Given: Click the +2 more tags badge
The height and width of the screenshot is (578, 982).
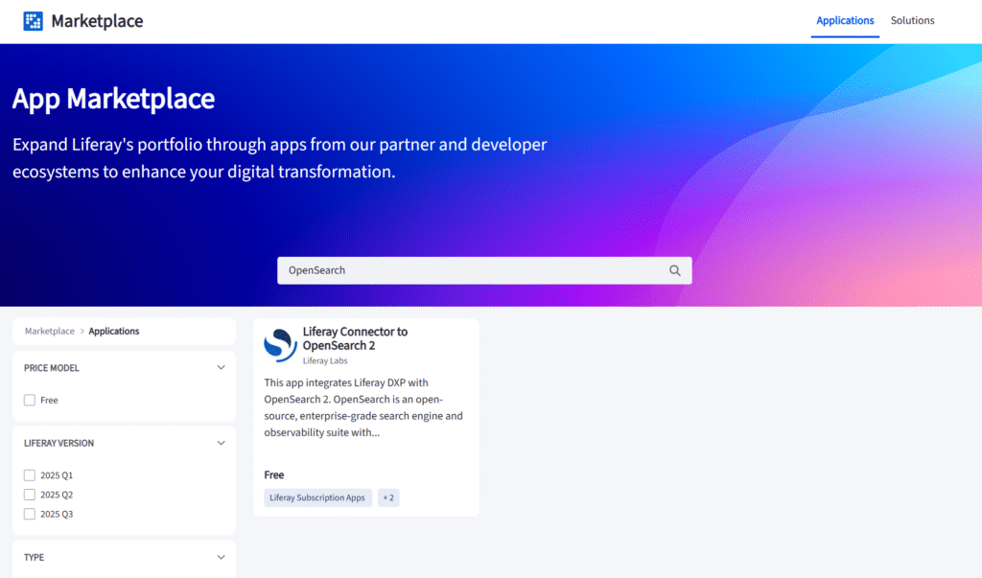Looking at the screenshot, I should (x=388, y=497).
